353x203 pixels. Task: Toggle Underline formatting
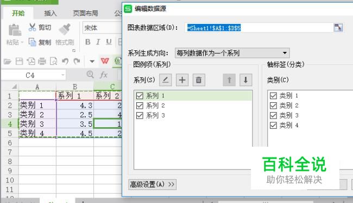click(x=109, y=42)
